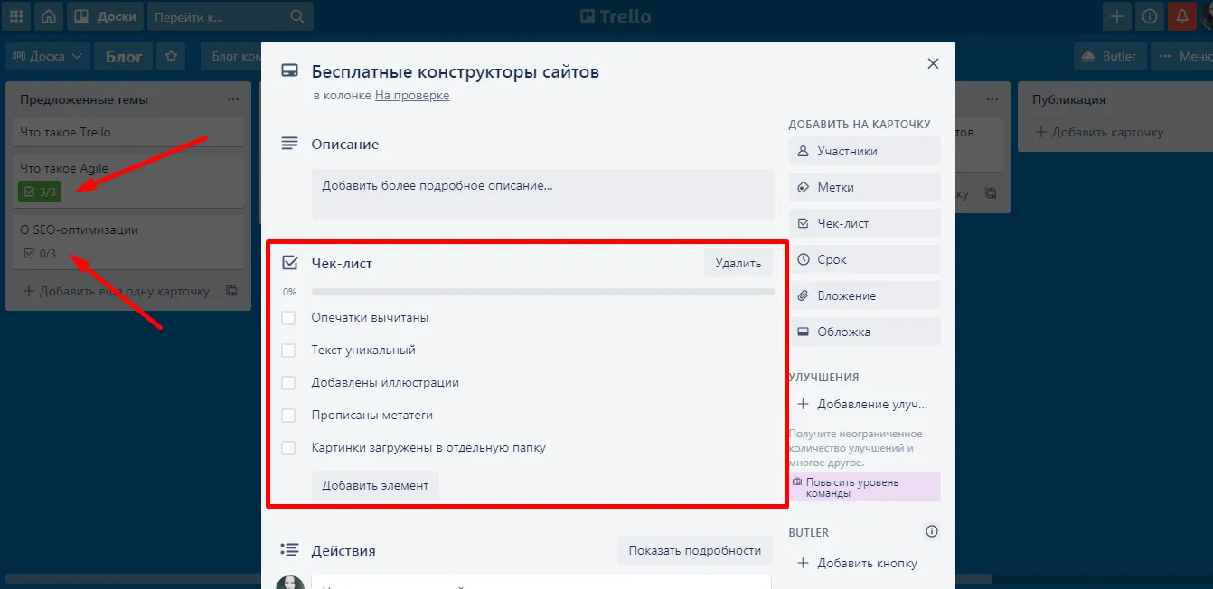Close the card dialog with X

[x=933, y=63]
